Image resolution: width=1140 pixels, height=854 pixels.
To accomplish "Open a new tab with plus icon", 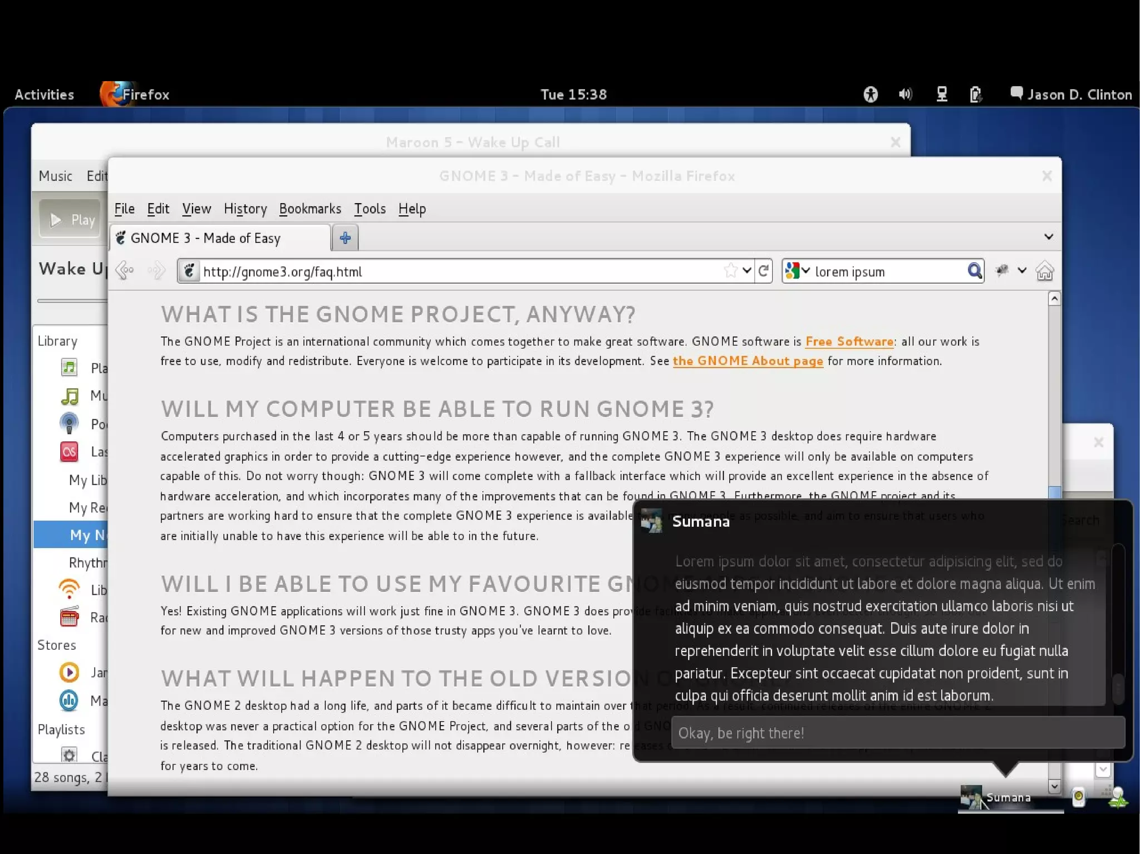I will tap(345, 238).
